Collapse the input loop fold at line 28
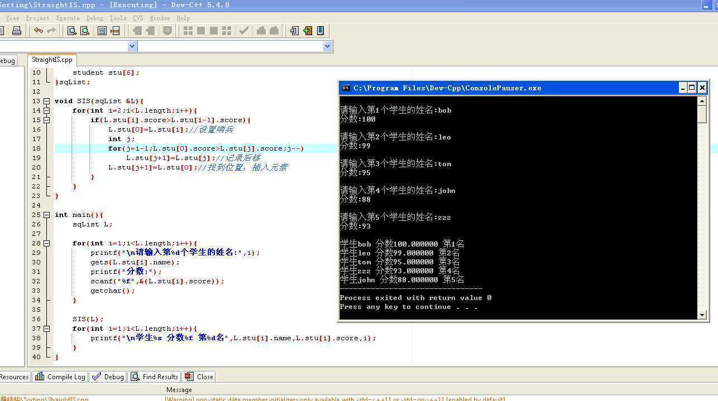This screenshot has width=718, height=401. [x=47, y=243]
